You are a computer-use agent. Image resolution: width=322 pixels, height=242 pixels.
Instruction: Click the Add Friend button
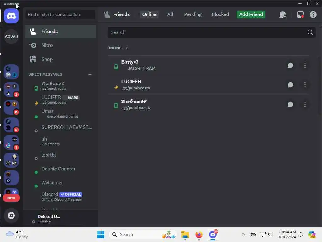tap(251, 14)
